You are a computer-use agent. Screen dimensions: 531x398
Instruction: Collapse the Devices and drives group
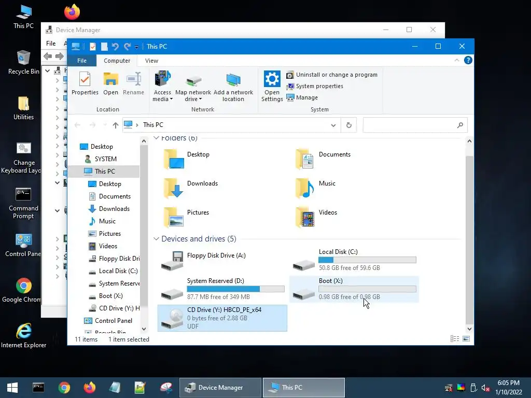click(x=156, y=239)
